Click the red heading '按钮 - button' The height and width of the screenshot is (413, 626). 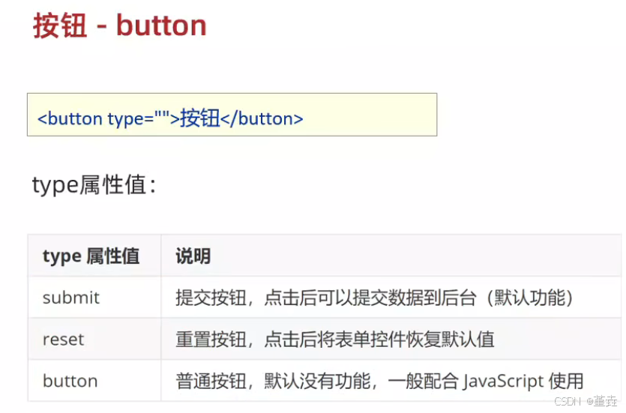[x=120, y=26]
